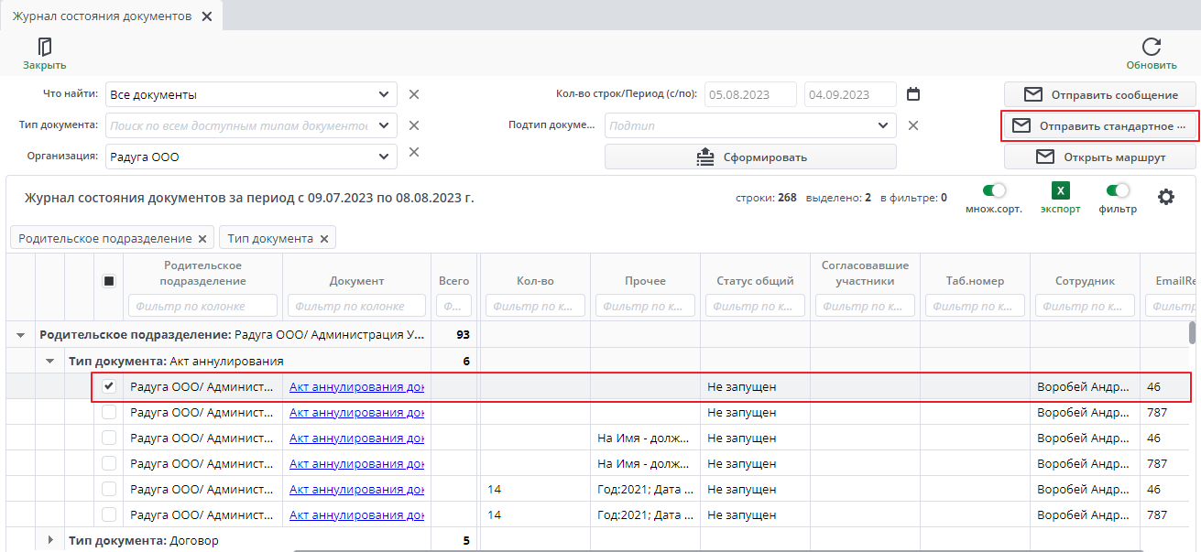
Task: Click the Статус общий column filter field
Action: [x=755, y=306]
